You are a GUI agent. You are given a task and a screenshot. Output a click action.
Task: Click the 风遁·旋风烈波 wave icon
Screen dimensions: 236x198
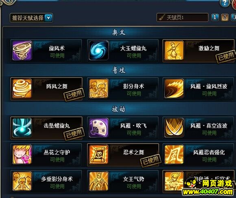pyautogui.click(x=174, y=89)
